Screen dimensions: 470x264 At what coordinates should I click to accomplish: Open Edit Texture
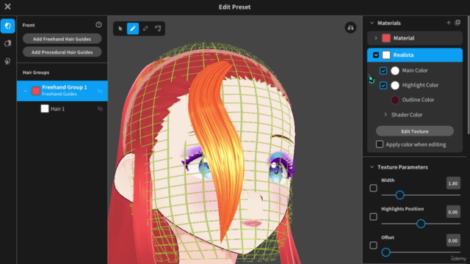click(415, 131)
